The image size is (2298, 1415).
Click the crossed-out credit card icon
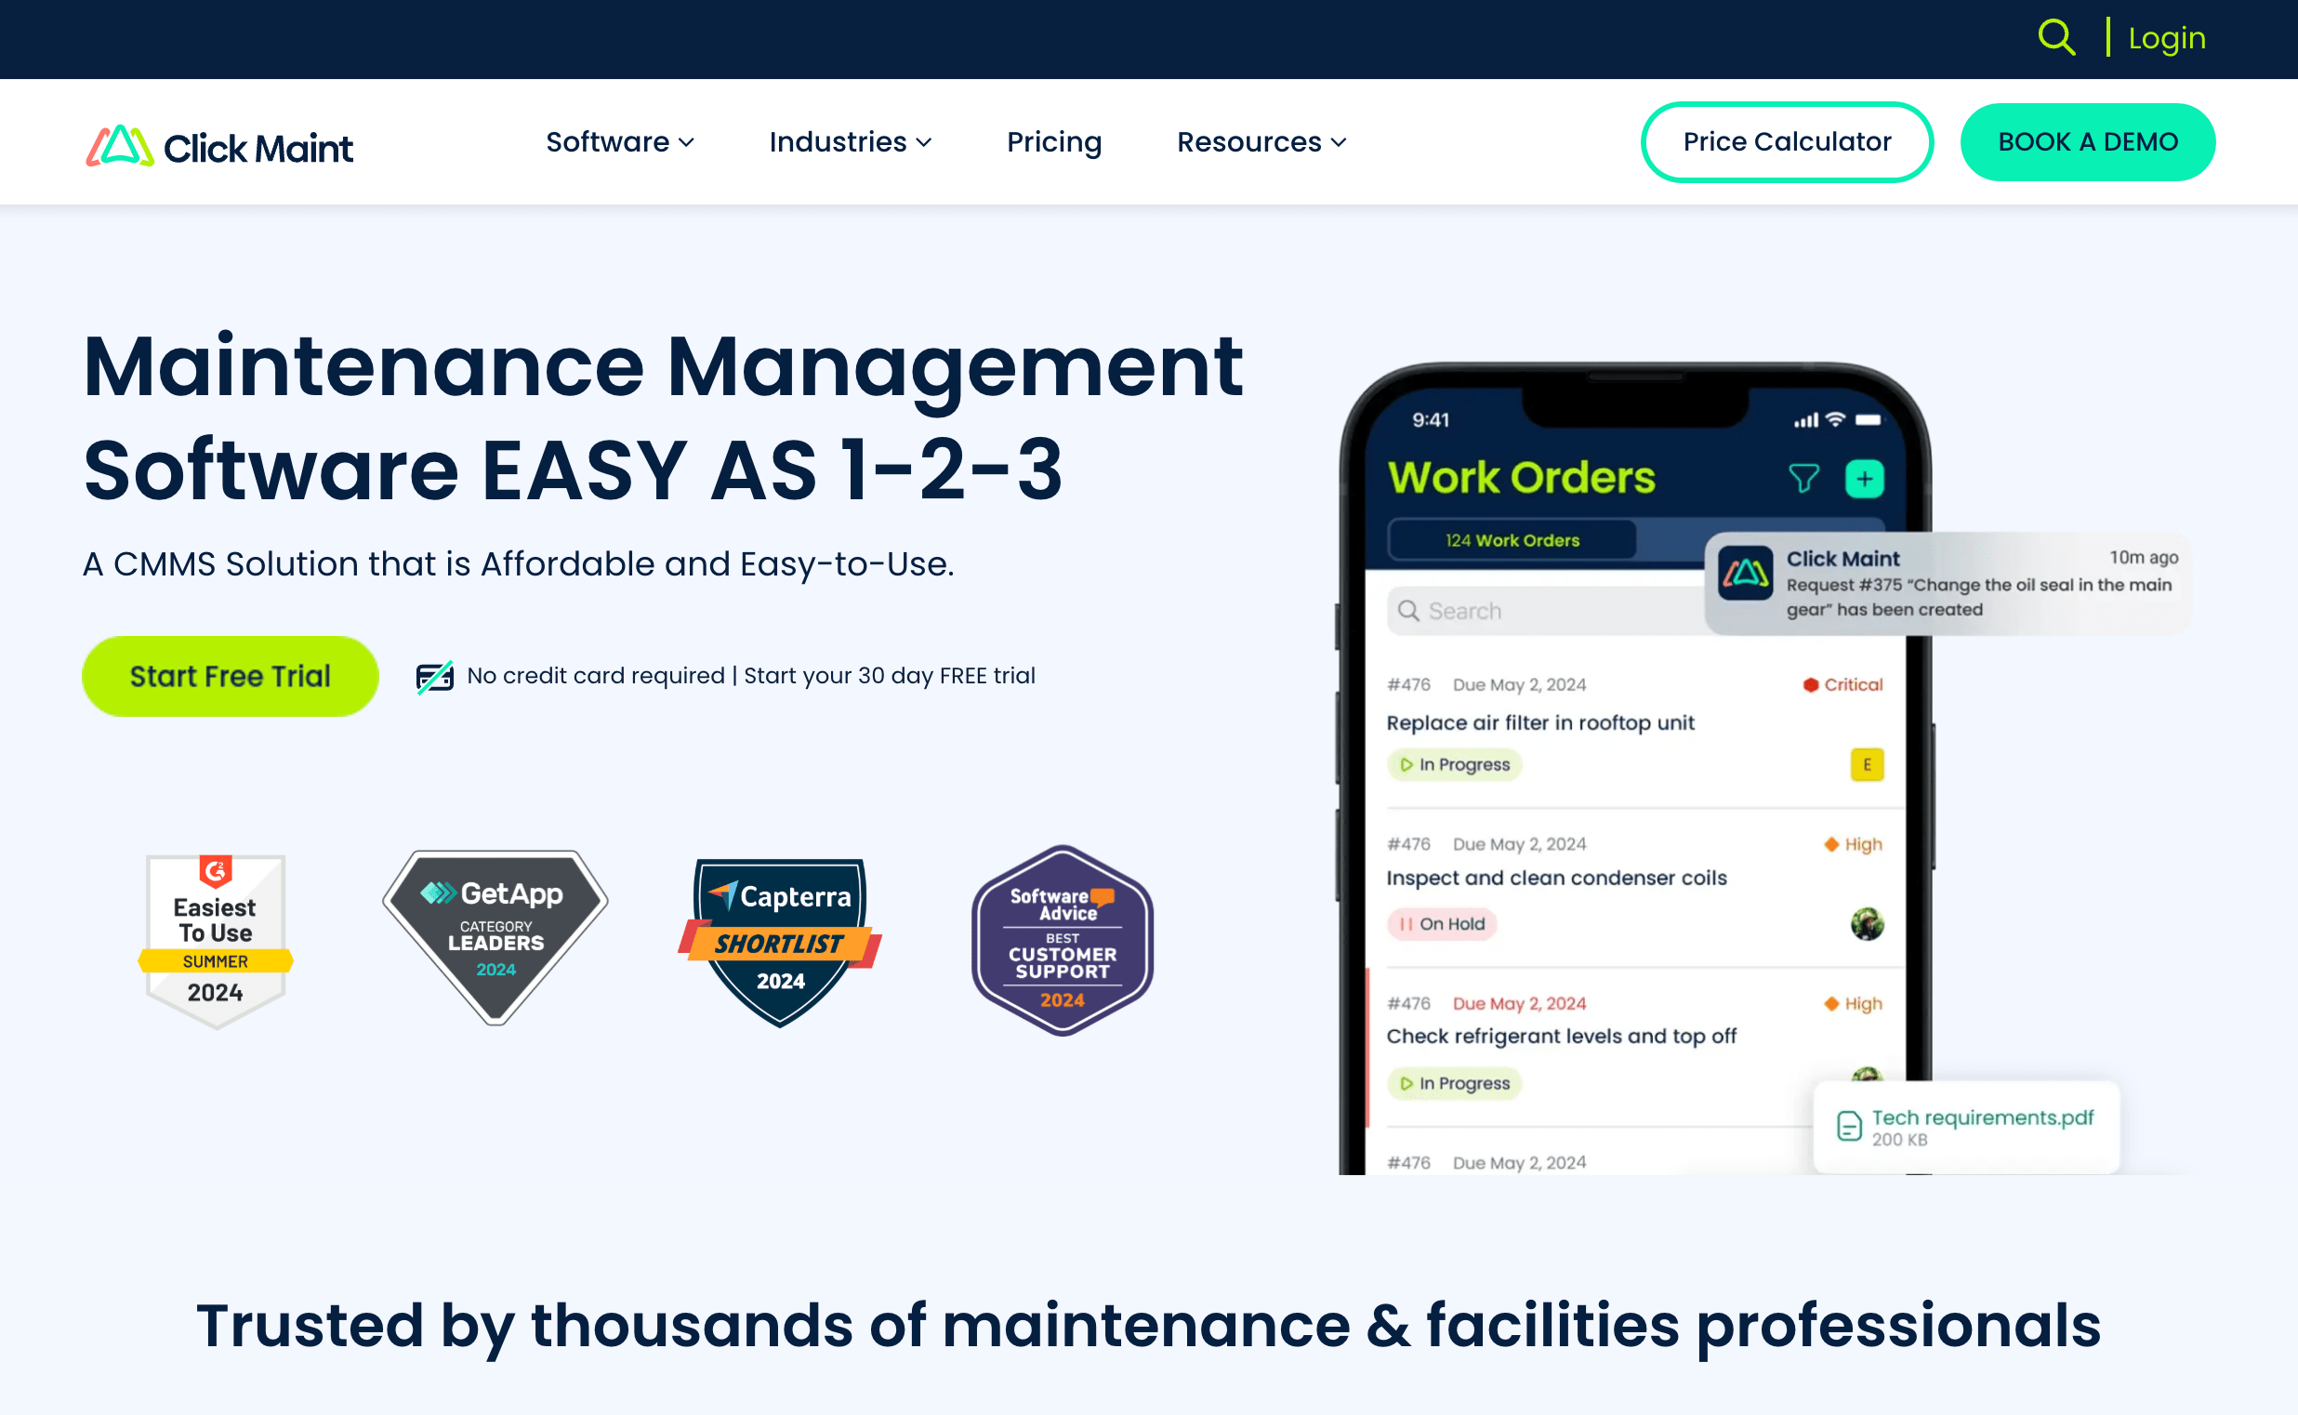(x=434, y=676)
